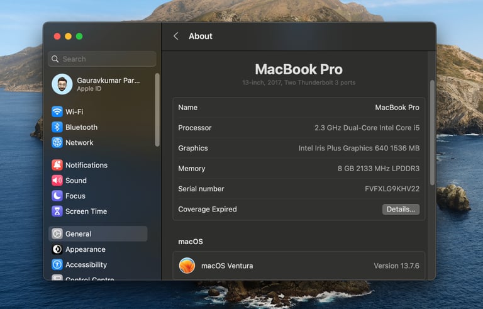Zoom the window with green button
483x309 pixels.
79,37
